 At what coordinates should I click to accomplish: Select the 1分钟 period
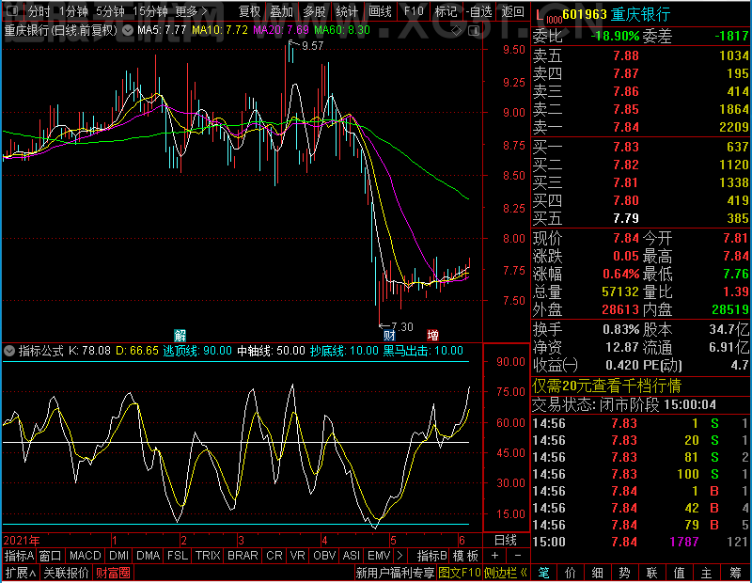point(73,11)
